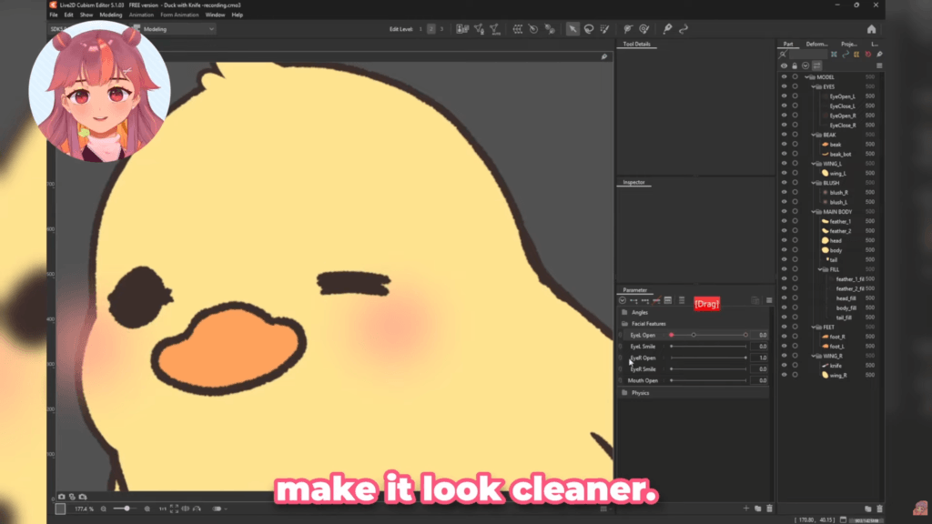Hide the beak part
The height and width of the screenshot is (524, 932).
tap(784, 145)
